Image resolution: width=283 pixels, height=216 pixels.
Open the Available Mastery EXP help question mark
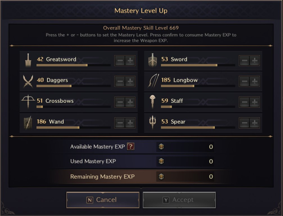pos(130,147)
